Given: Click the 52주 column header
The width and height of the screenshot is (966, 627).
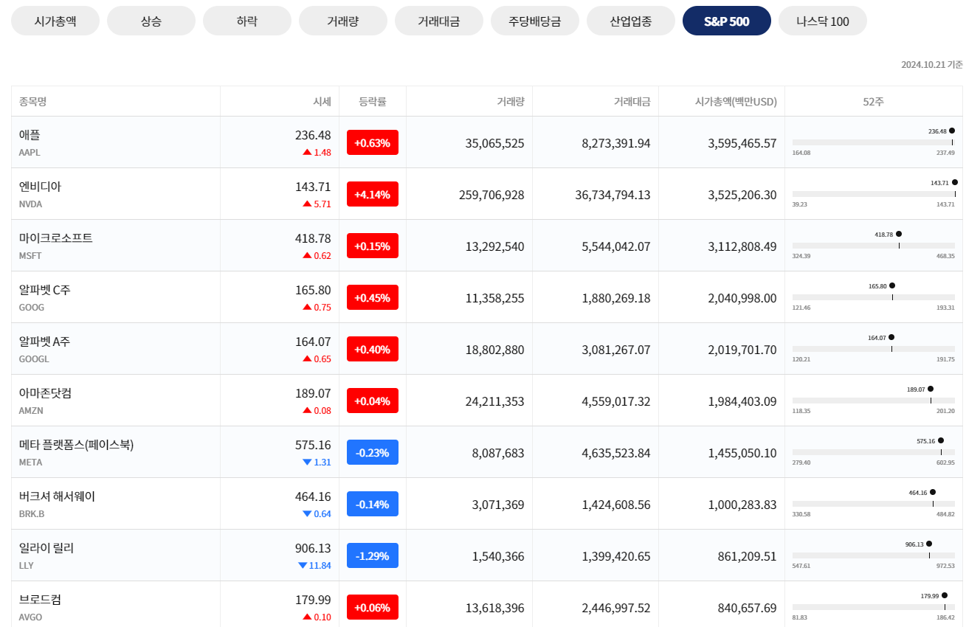Looking at the screenshot, I should (x=873, y=101).
